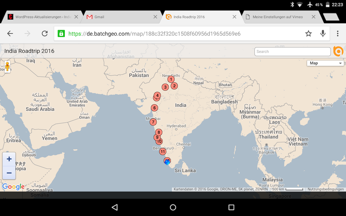Click the "India Roadtrip 2016" map title
The image size is (346, 216).
(x=29, y=51)
